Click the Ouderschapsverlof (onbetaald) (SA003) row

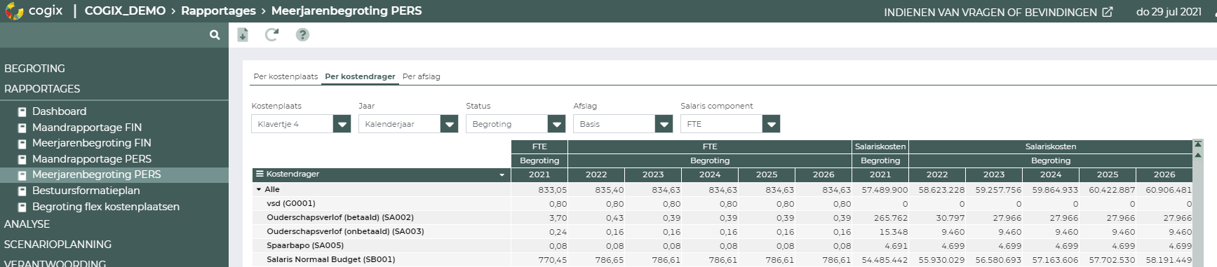click(345, 231)
